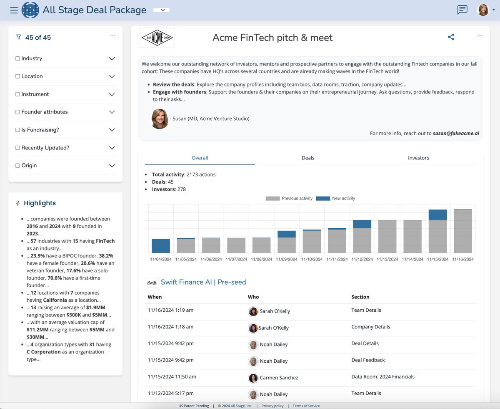Click Data Room: 2024 Financials cell

tap(383, 377)
